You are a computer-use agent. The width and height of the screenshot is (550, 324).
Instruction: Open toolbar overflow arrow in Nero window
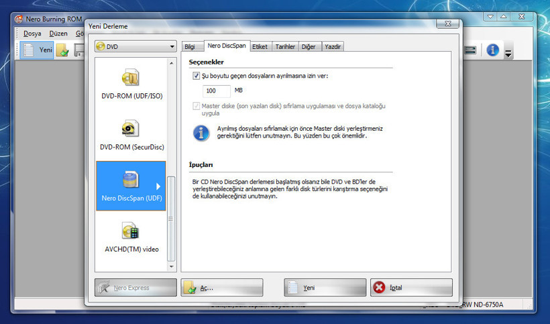pyautogui.click(x=508, y=54)
